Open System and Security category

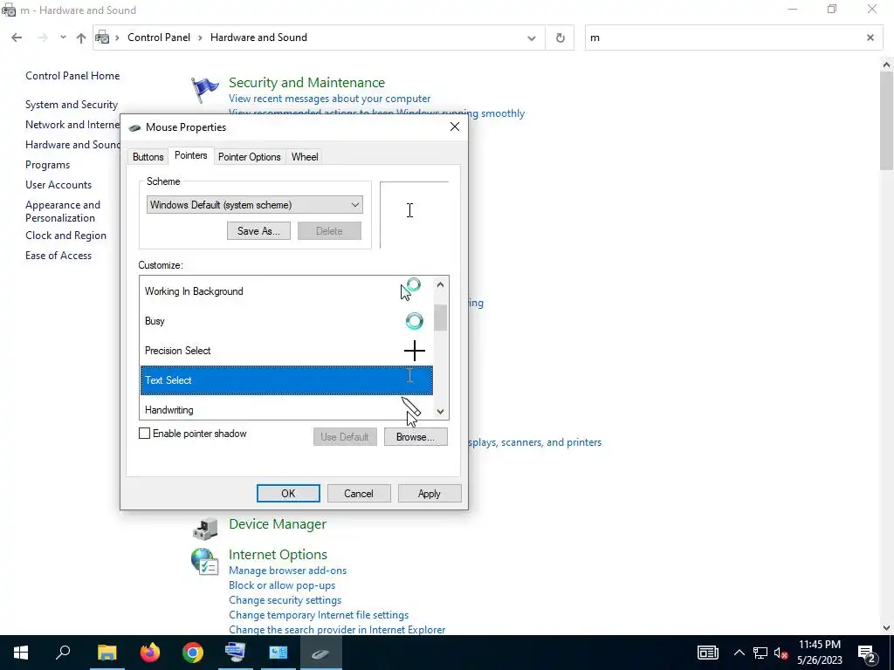[x=72, y=105]
